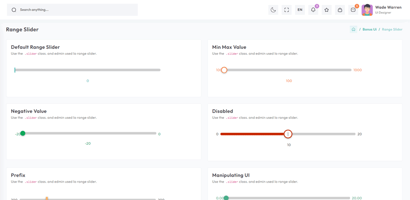Click the Range Slider breadcrumb item

(392, 30)
